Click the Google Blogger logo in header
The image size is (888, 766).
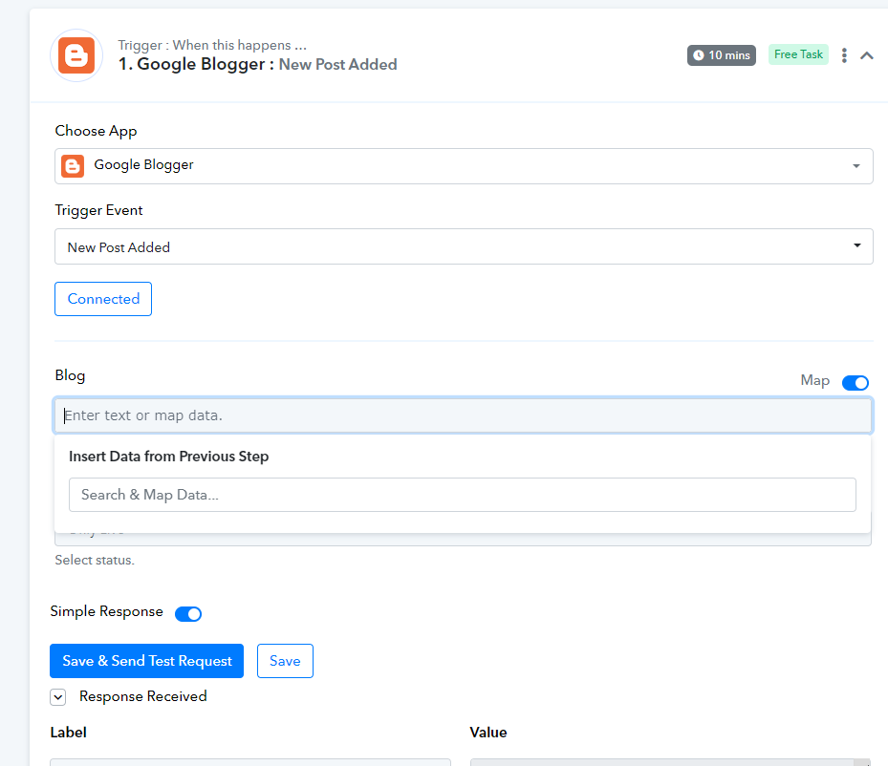pos(76,55)
